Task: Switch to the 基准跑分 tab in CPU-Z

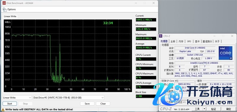Action: coord(207,41)
